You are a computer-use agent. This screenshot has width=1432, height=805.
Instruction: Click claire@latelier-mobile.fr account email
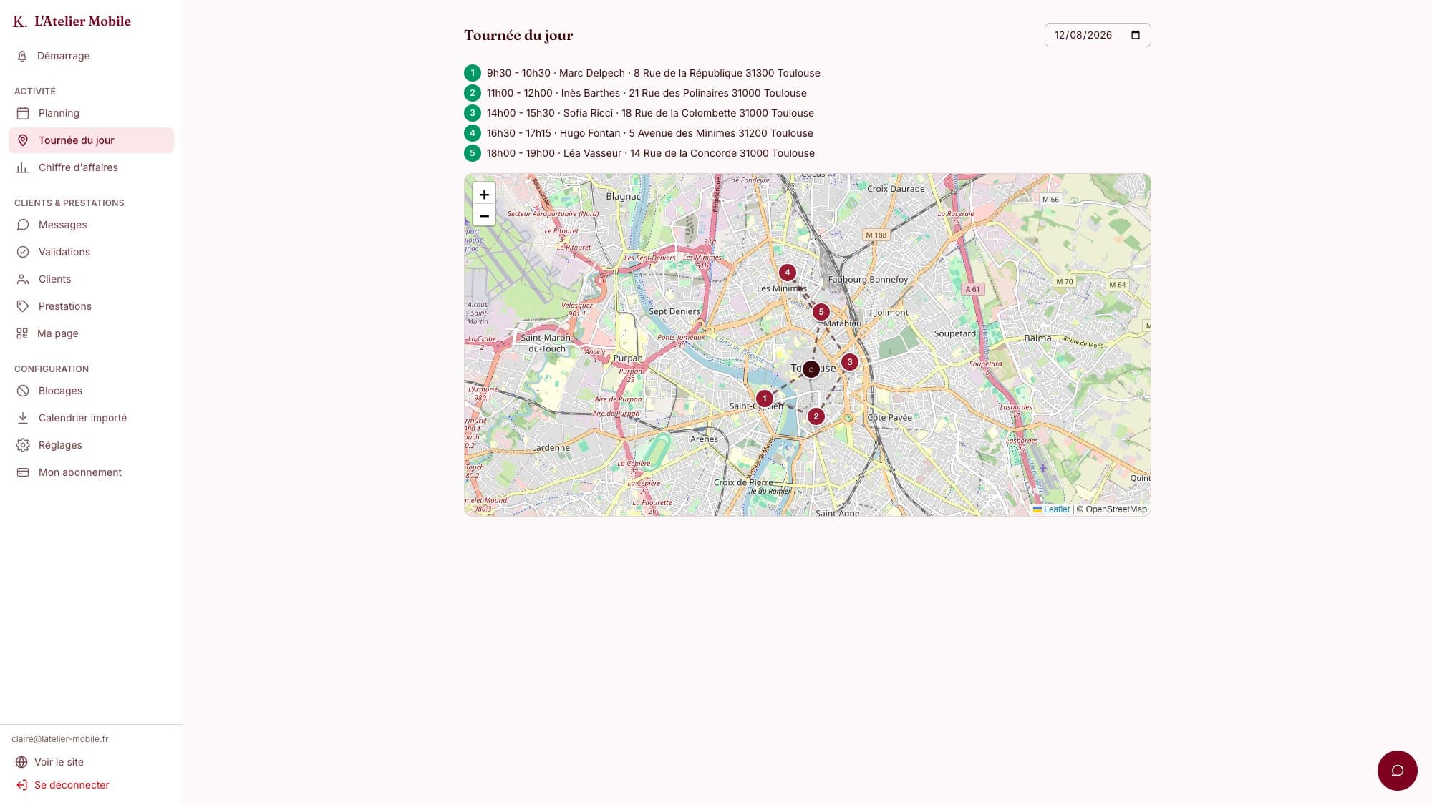point(60,739)
